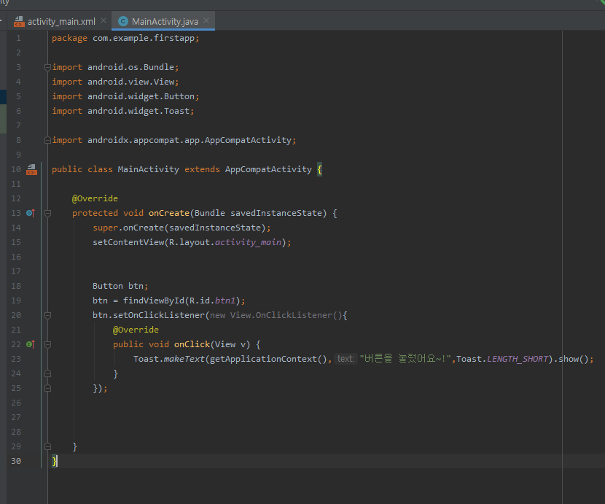
Task: Click the Java class icon on MainActivity.java tab
Action: [122, 21]
